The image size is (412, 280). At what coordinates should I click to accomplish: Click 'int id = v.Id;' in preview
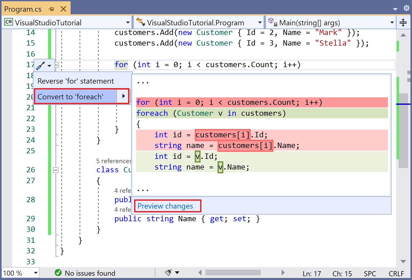(x=186, y=156)
